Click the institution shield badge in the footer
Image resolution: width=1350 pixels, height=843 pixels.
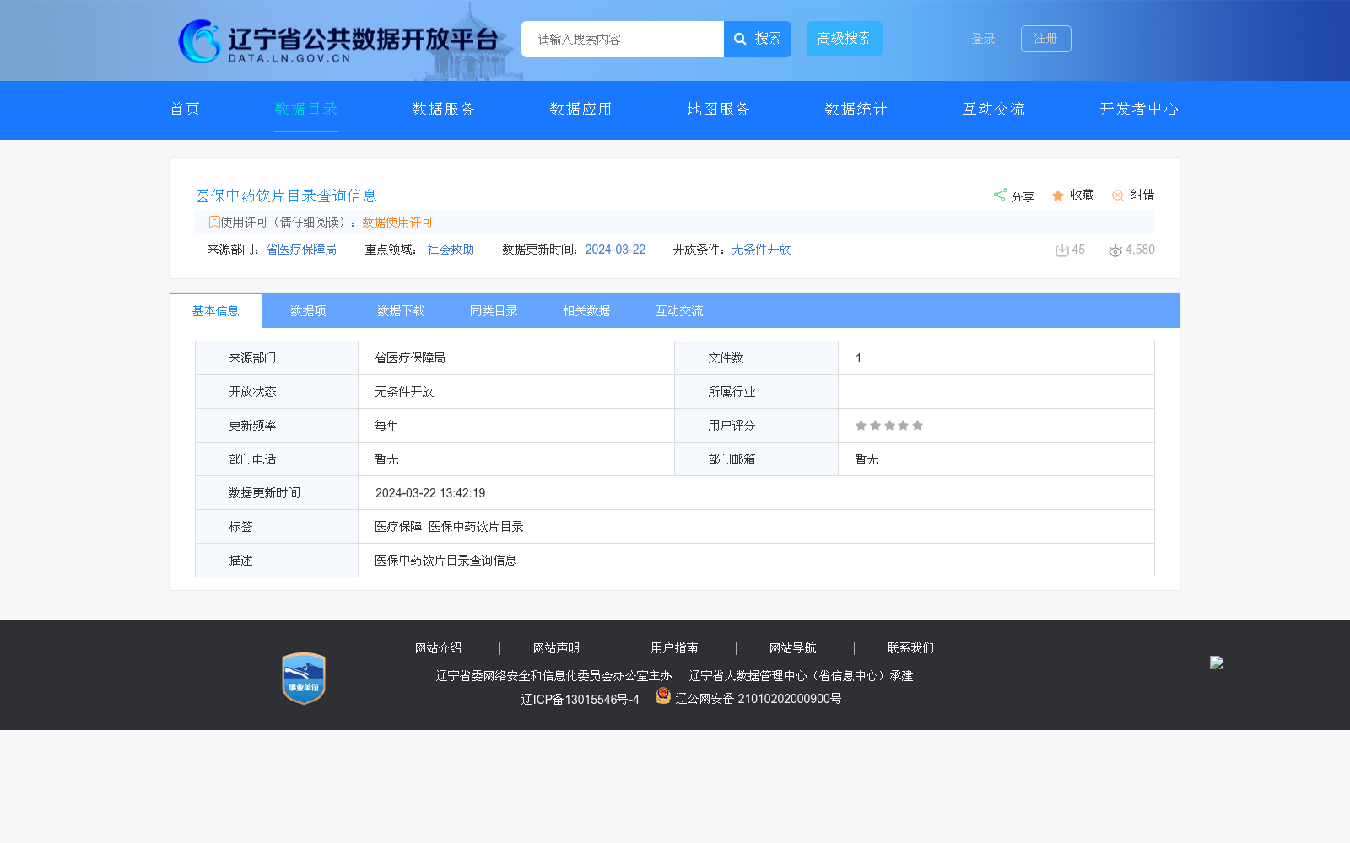[304, 678]
